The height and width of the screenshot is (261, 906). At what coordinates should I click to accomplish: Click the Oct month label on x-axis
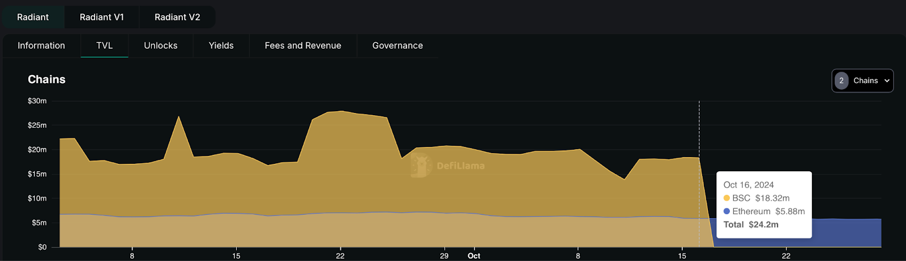[474, 256]
